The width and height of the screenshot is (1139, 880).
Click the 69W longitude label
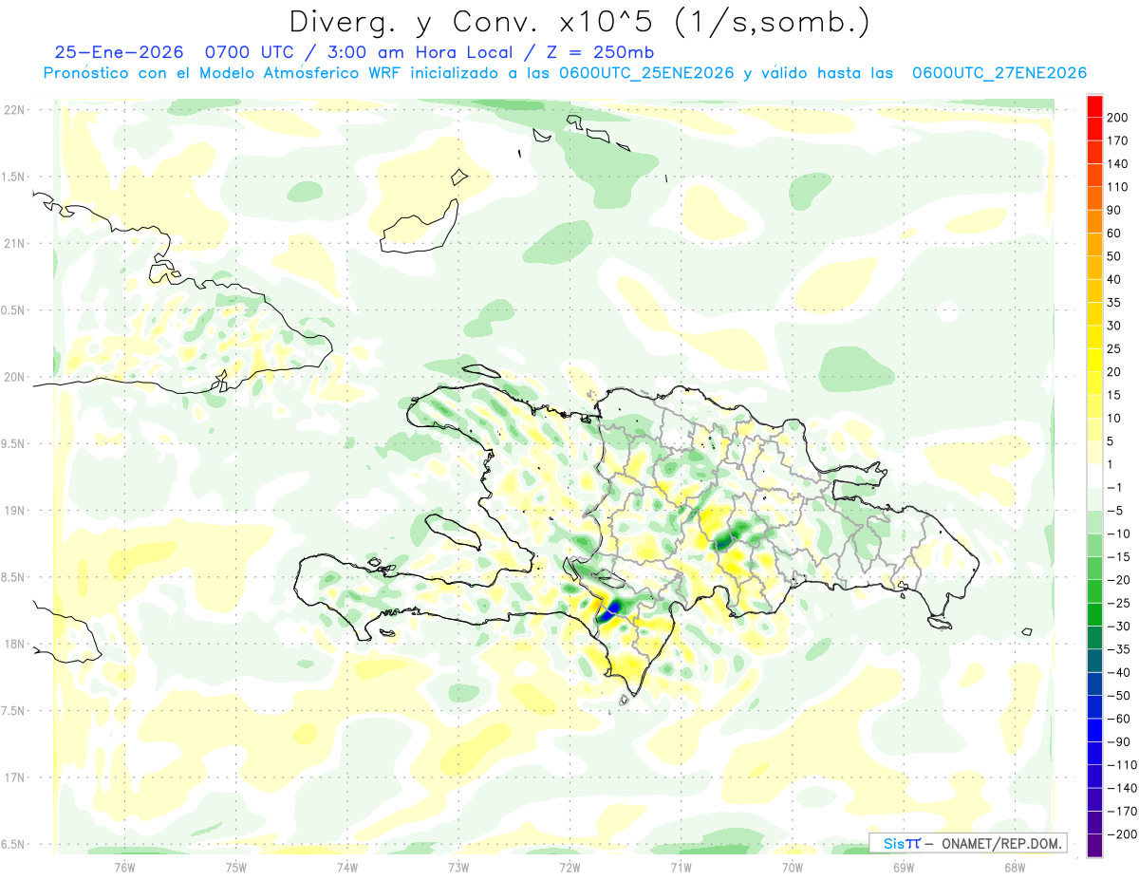coord(904,866)
